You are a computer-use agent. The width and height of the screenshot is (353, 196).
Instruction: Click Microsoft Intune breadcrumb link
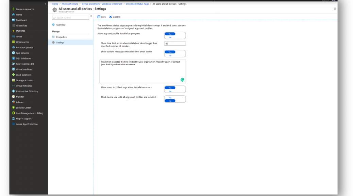click(x=70, y=4)
